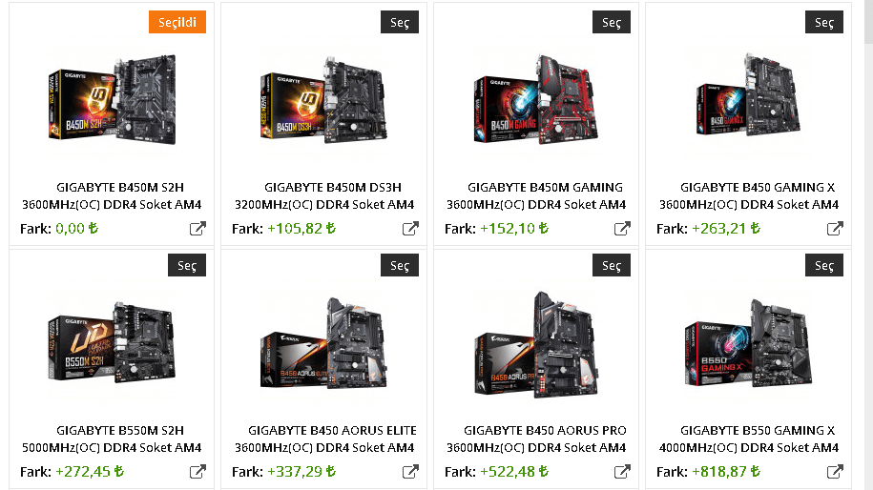Open external link for GIGABYTE B550 GAMING X

[x=835, y=472]
